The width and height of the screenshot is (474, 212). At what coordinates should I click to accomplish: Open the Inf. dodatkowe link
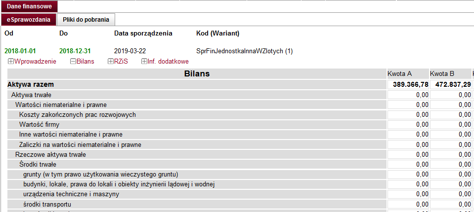coord(168,62)
